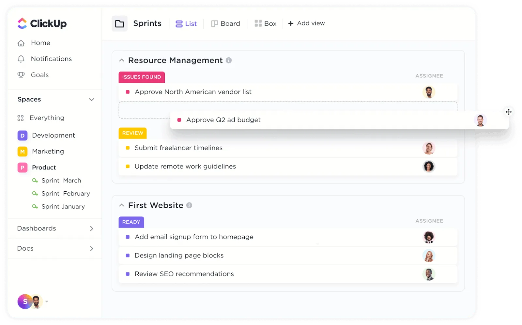Image resolution: width=522 pixels, height=325 pixels.
Task: Click the First Website info icon
Action: (189, 205)
